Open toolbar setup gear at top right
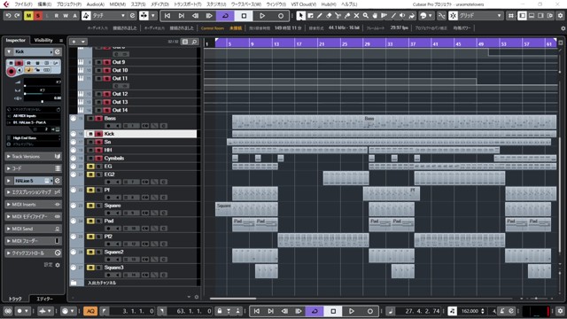Screen dimensions: 567x319 [x=560, y=16]
